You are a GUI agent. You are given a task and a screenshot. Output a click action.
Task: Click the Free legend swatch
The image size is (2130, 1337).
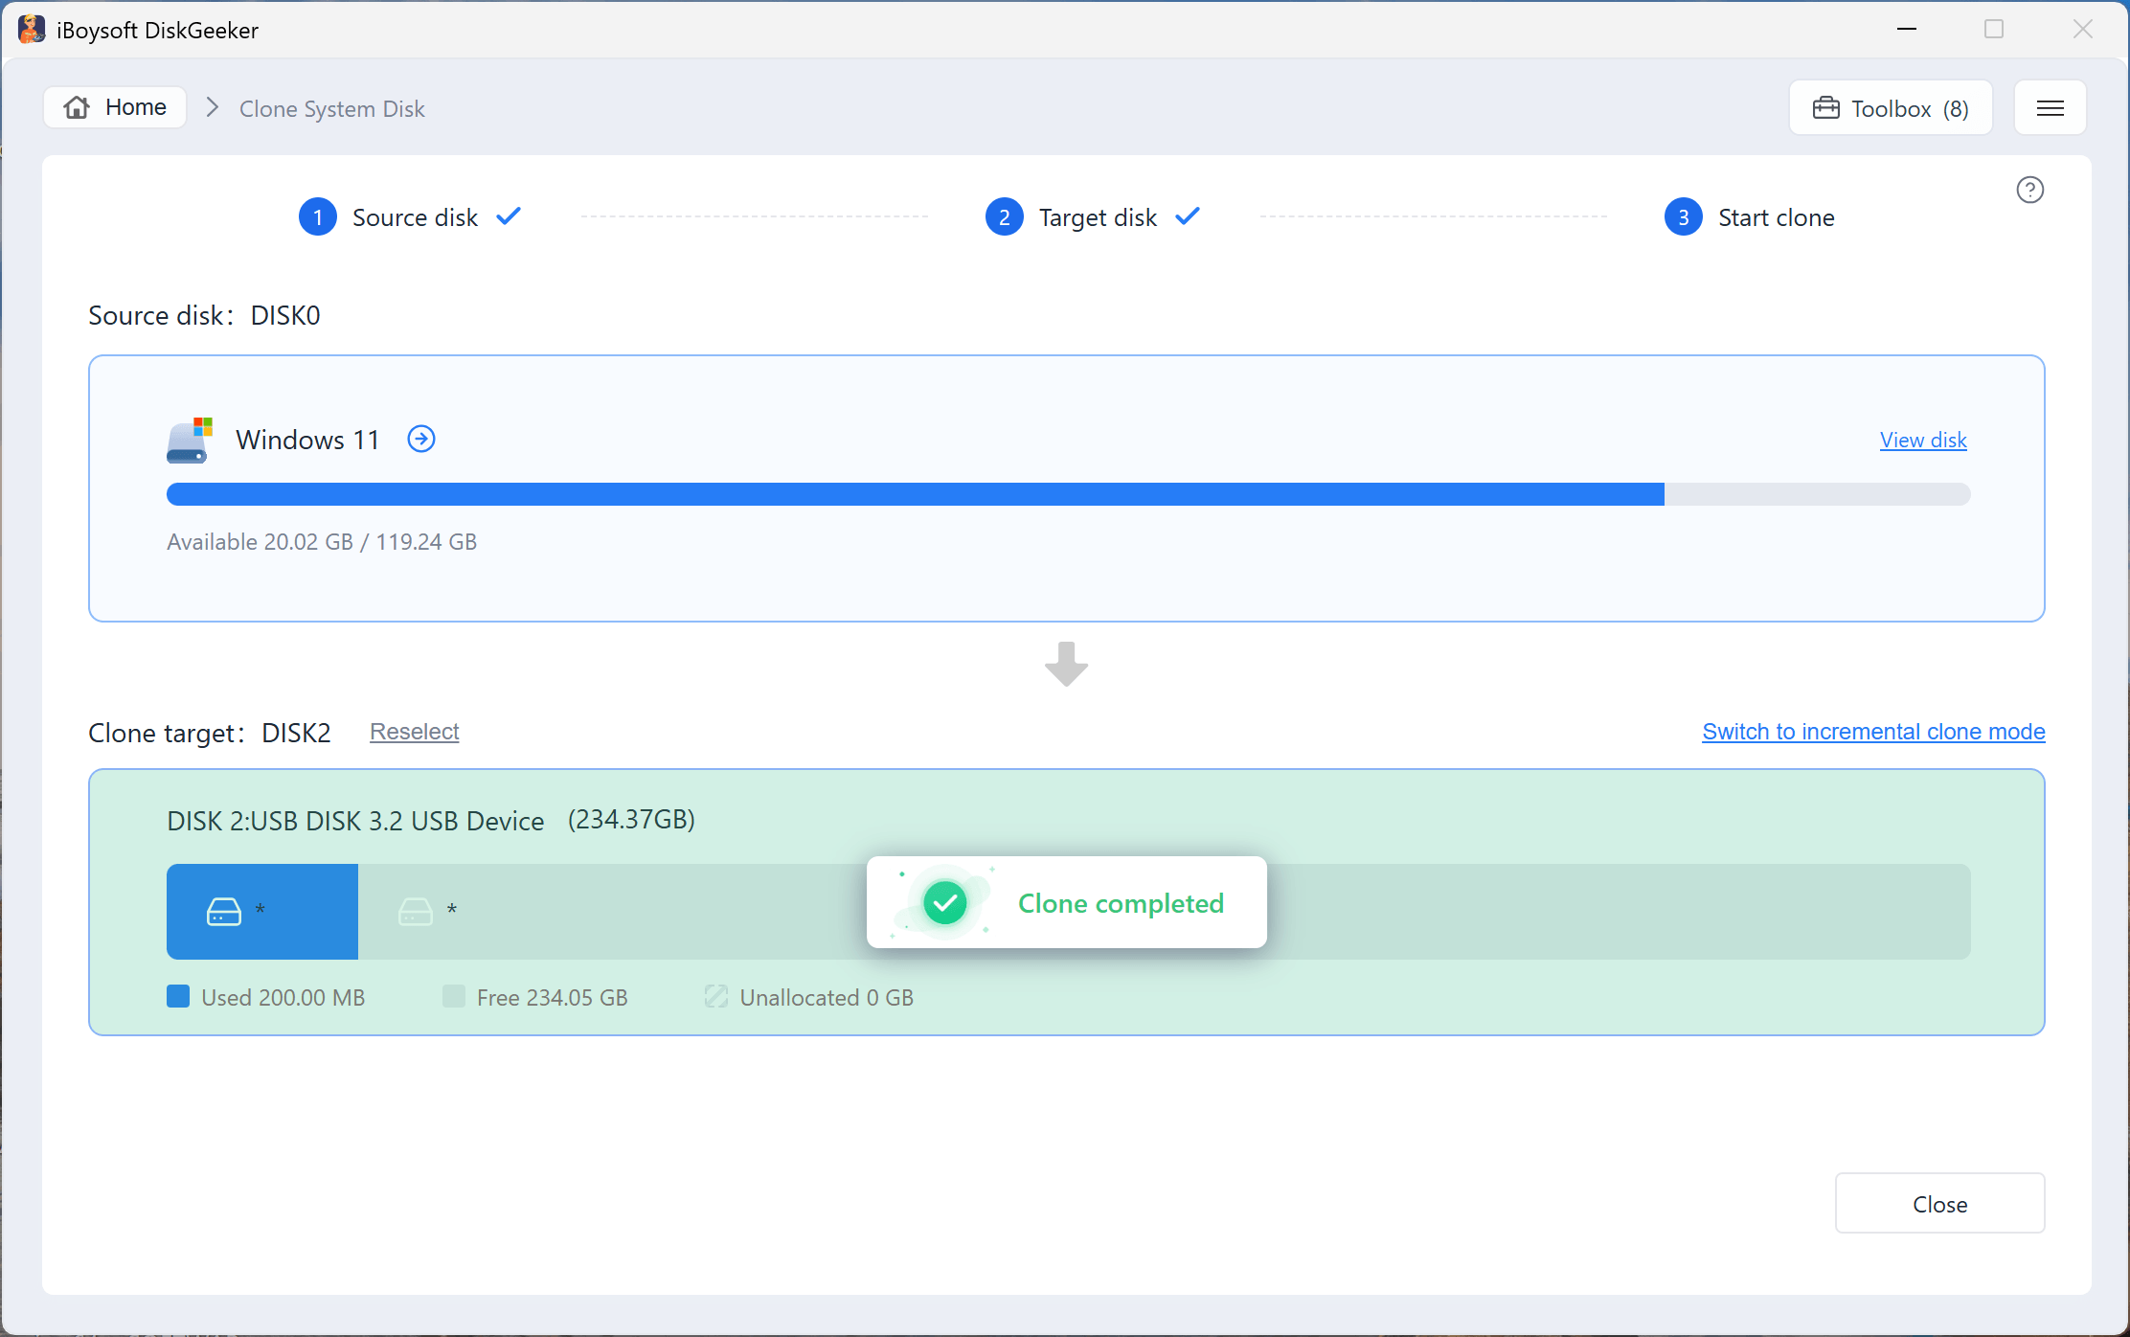454,997
